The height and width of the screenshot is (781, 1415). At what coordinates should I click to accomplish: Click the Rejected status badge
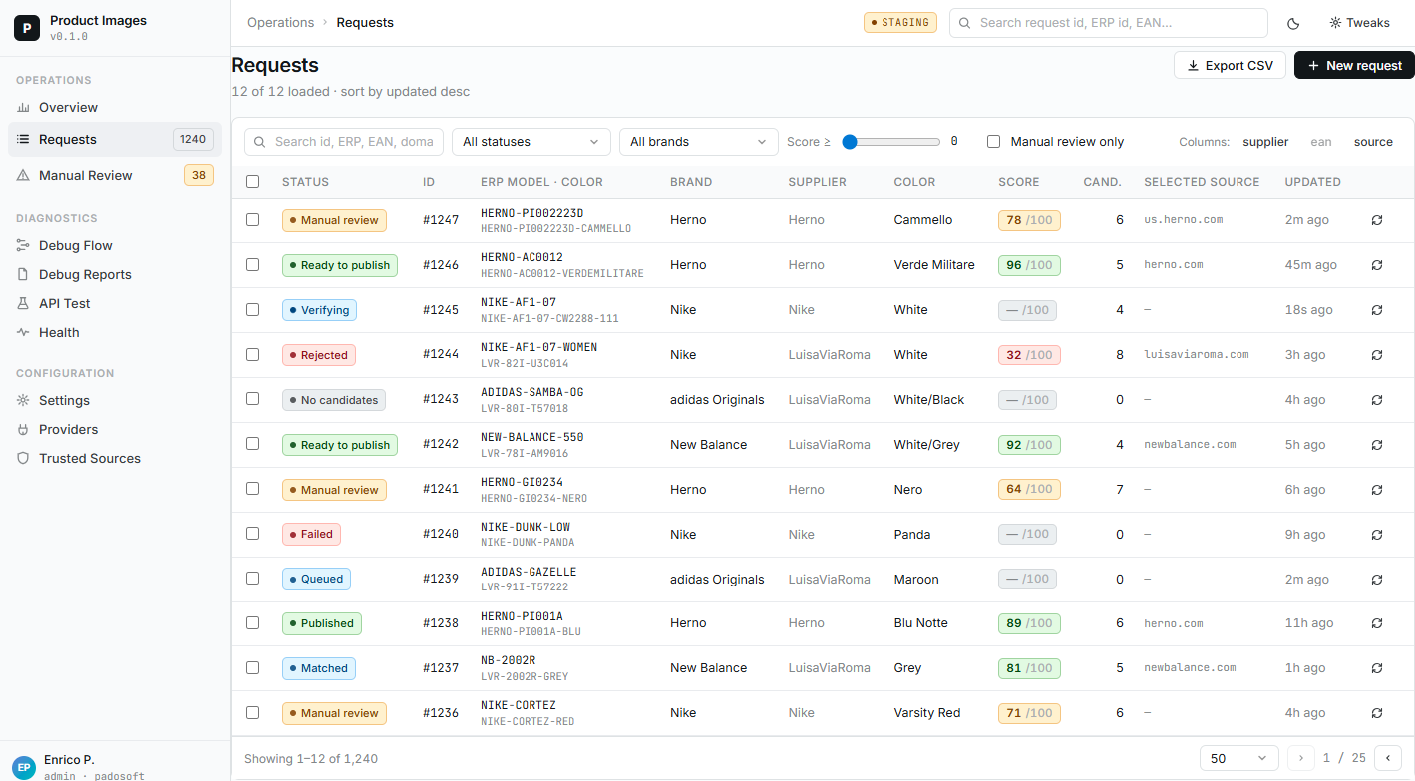[319, 355]
